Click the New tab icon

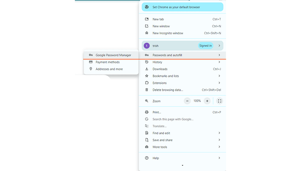pyautogui.click(x=147, y=19)
